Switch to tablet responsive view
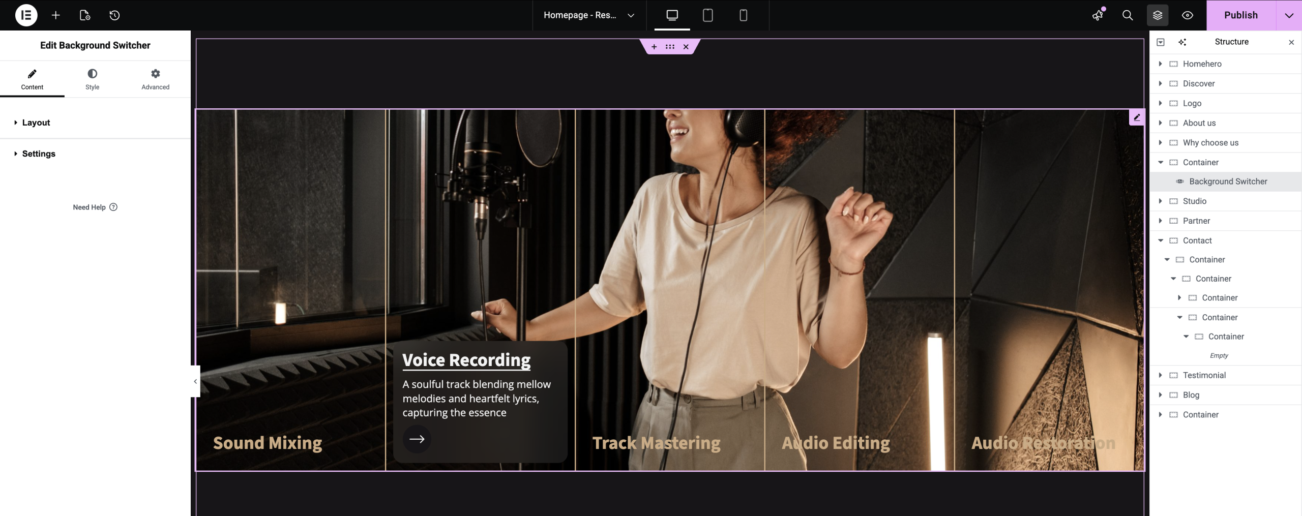 click(707, 15)
